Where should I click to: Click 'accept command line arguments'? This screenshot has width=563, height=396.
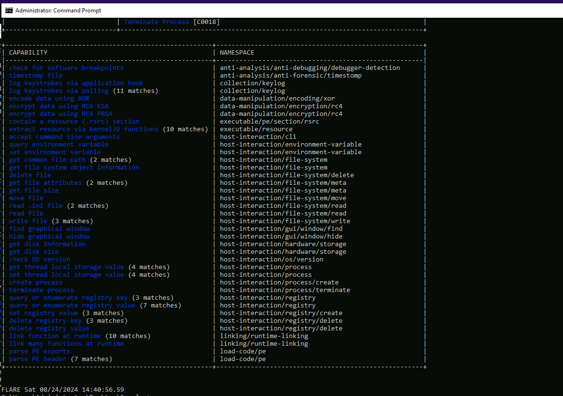point(65,136)
